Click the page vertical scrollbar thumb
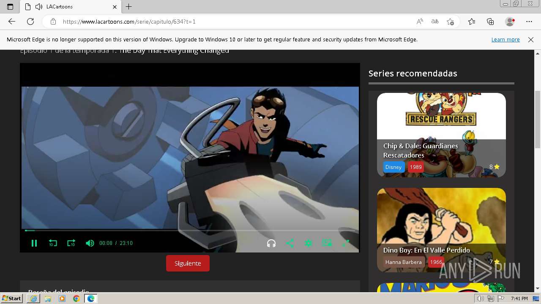Screen dimensions: 541x304 point(538,119)
